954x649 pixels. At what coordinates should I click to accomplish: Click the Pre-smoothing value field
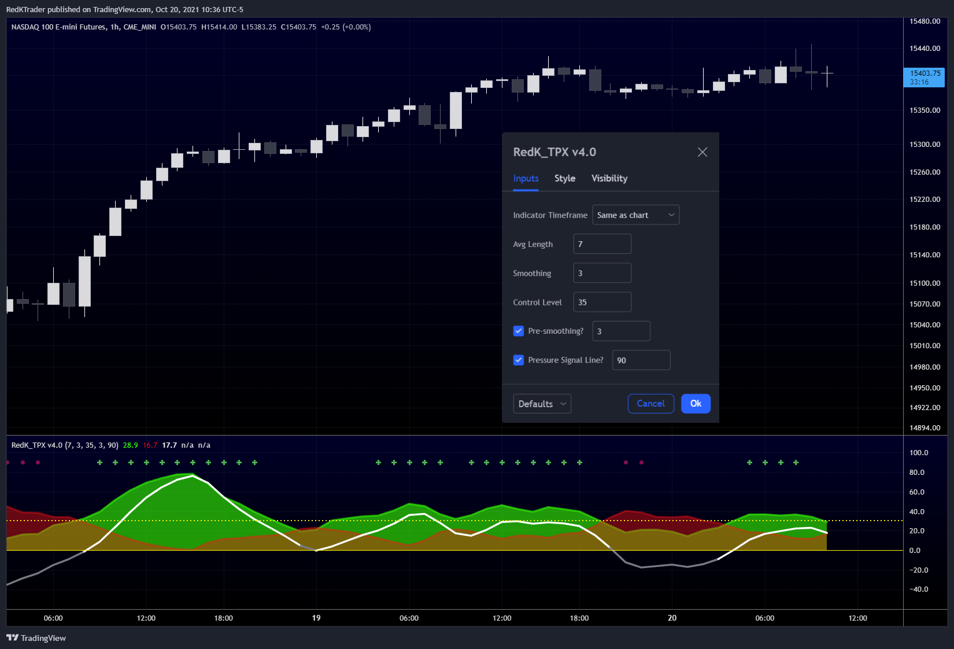click(x=622, y=331)
